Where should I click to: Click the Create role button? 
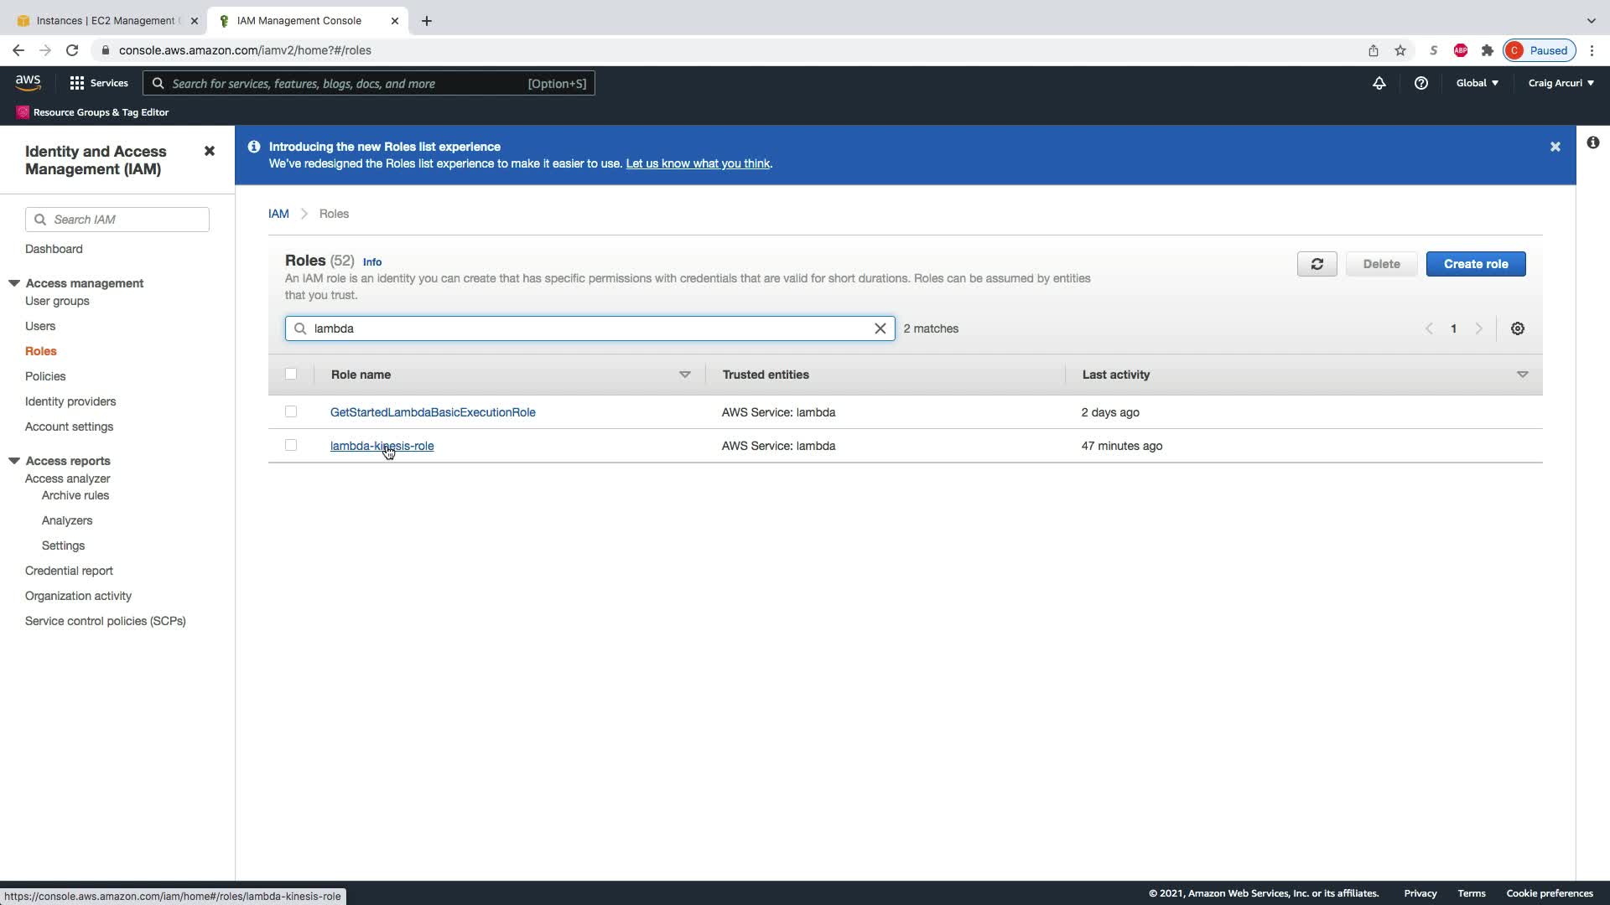pyautogui.click(x=1475, y=264)
